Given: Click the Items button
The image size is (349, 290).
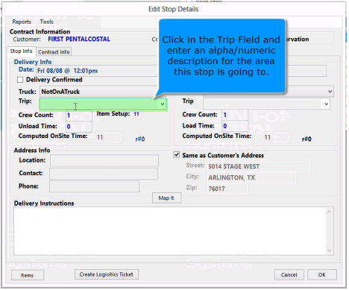Looking at the screenshot, I should point(28,275).
